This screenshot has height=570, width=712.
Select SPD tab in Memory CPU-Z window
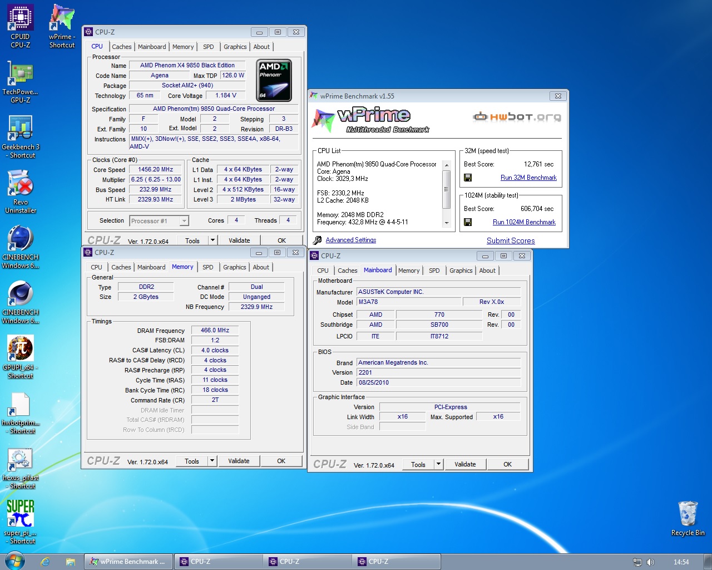(208, 267)
